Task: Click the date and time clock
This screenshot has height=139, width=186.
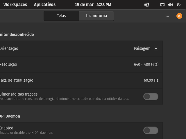Action: click(93, 5)
